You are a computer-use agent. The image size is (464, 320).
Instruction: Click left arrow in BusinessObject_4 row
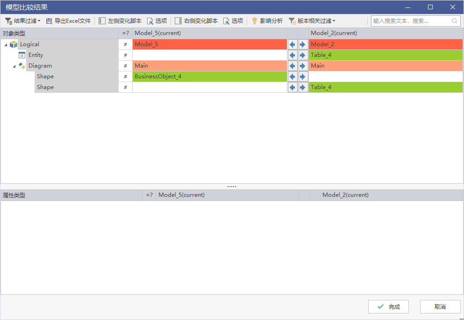coord(293,77)
